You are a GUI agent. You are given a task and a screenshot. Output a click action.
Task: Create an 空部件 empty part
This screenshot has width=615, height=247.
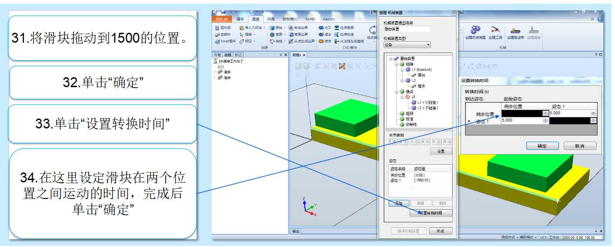[x=222, y=35]
